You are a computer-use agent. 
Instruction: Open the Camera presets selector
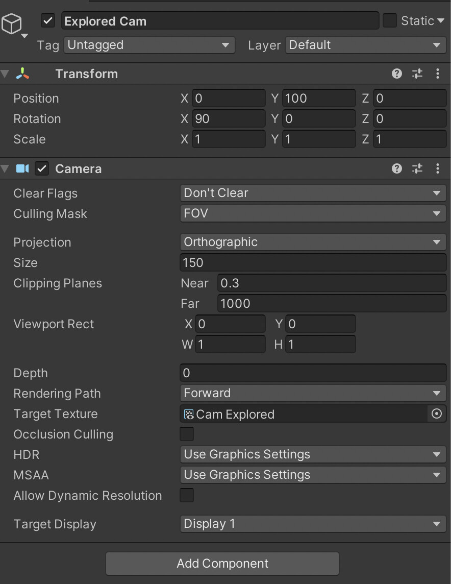(x=417, y=168)
